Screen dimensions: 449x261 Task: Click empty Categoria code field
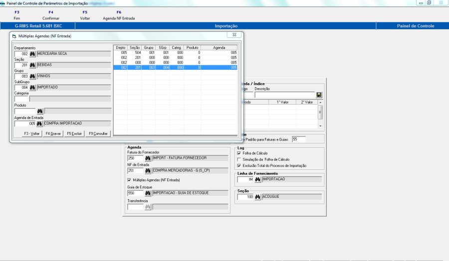[21, 99]
